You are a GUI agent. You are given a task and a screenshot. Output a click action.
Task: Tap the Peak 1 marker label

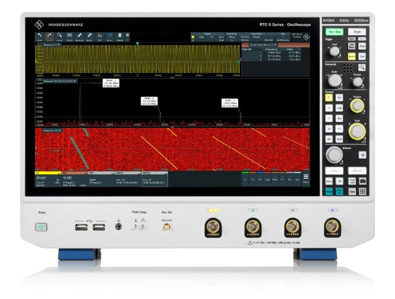click(111, 83)
